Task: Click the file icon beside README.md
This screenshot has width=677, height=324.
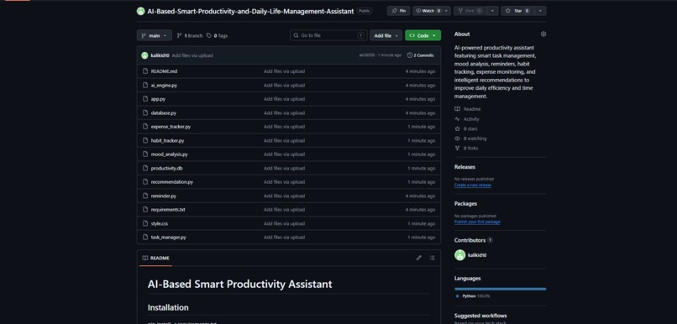Action: [145, 71]
